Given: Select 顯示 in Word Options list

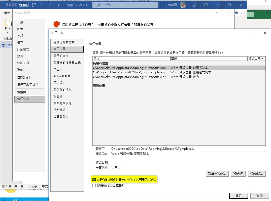Looking at the screenshot, I should [30, 29].
